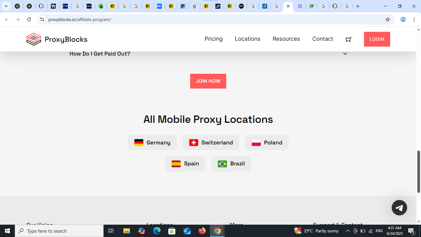Click the JOIN NOW button

coord(208,81)
